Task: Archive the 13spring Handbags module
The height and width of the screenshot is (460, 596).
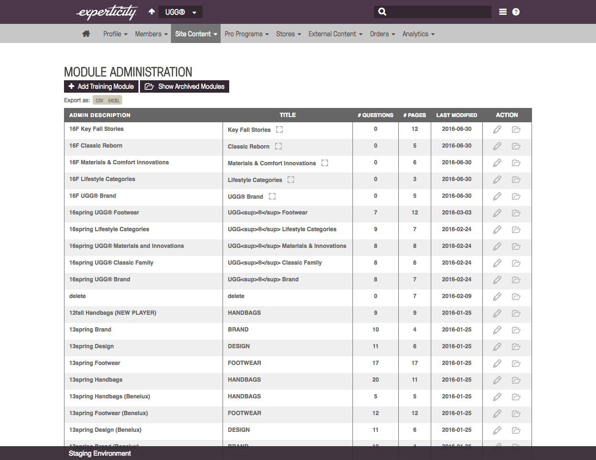Action: click(516, 380)
